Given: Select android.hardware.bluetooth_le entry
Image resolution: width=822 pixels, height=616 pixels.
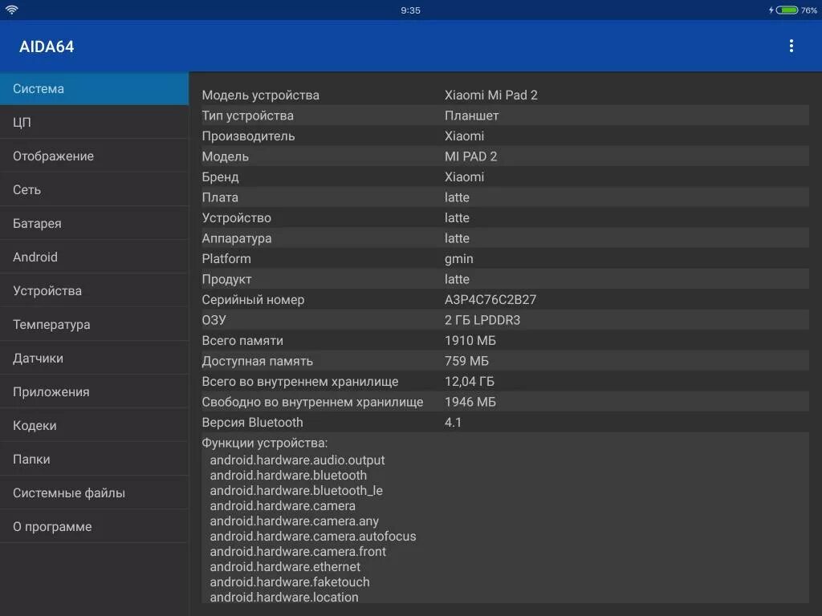Looking at the screenshot, I should (x=296, y=490).
